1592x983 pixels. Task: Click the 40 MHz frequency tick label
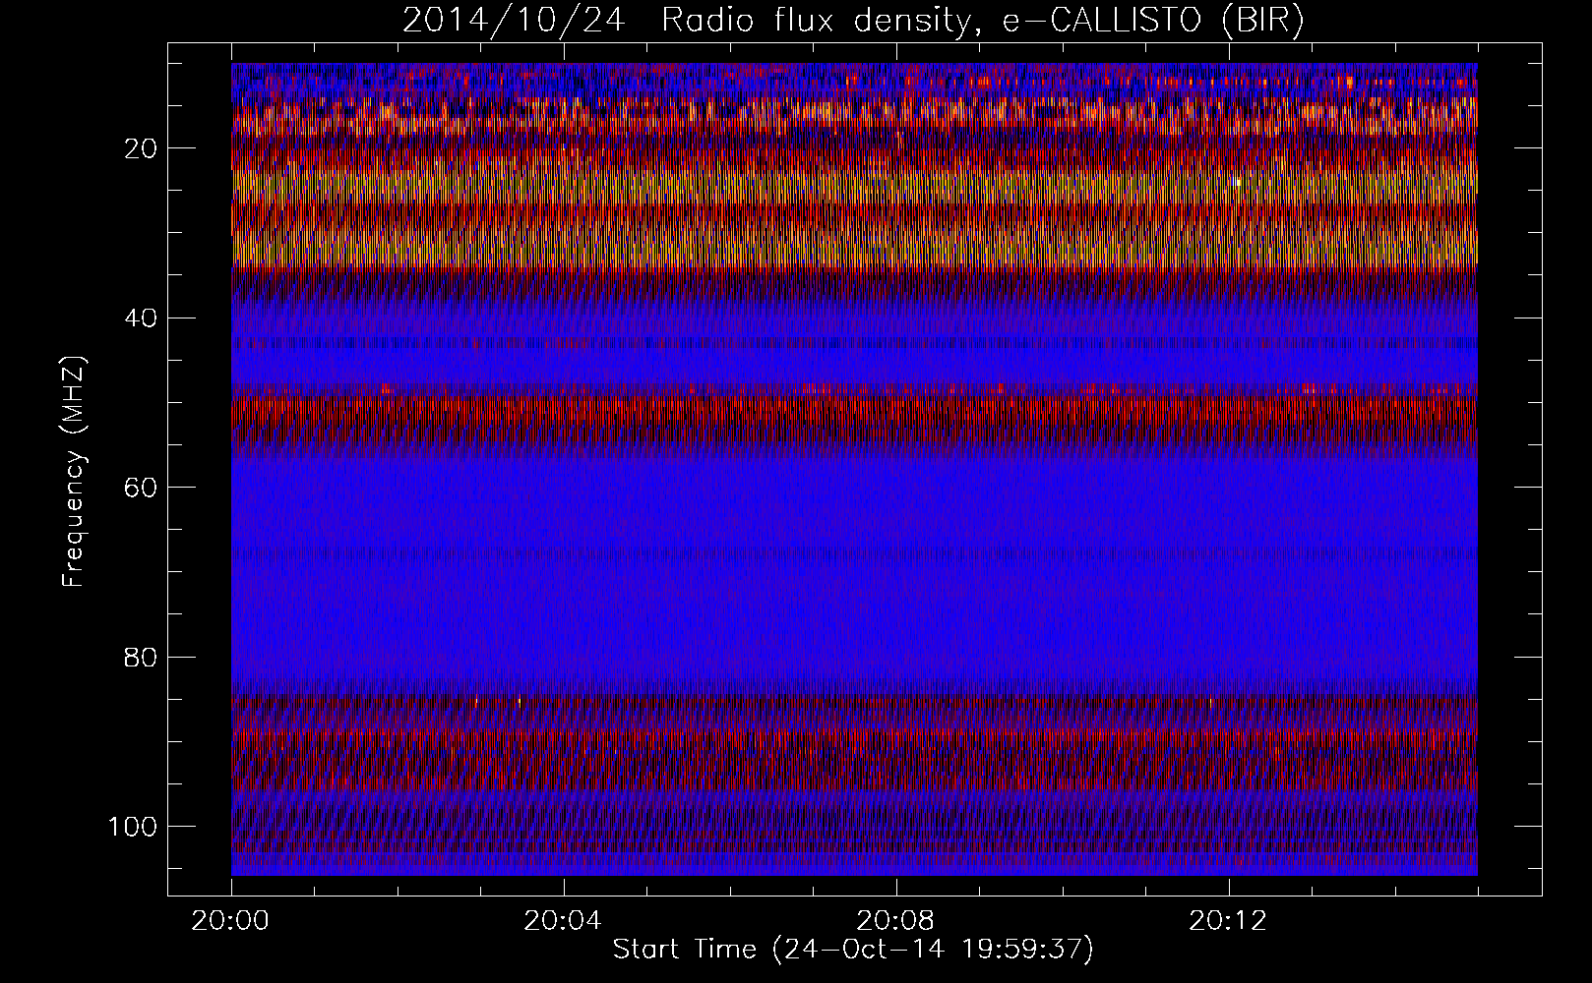[141, 318]
